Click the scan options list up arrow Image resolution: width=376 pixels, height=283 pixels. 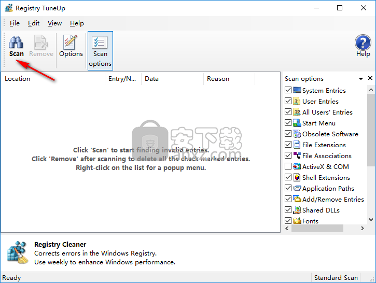(x=371, y=90)
